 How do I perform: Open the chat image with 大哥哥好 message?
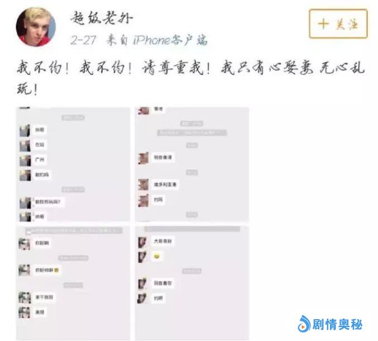coord(192,283)
